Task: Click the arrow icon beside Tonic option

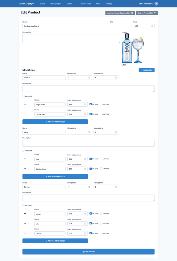Action: [x=25, y=159]
